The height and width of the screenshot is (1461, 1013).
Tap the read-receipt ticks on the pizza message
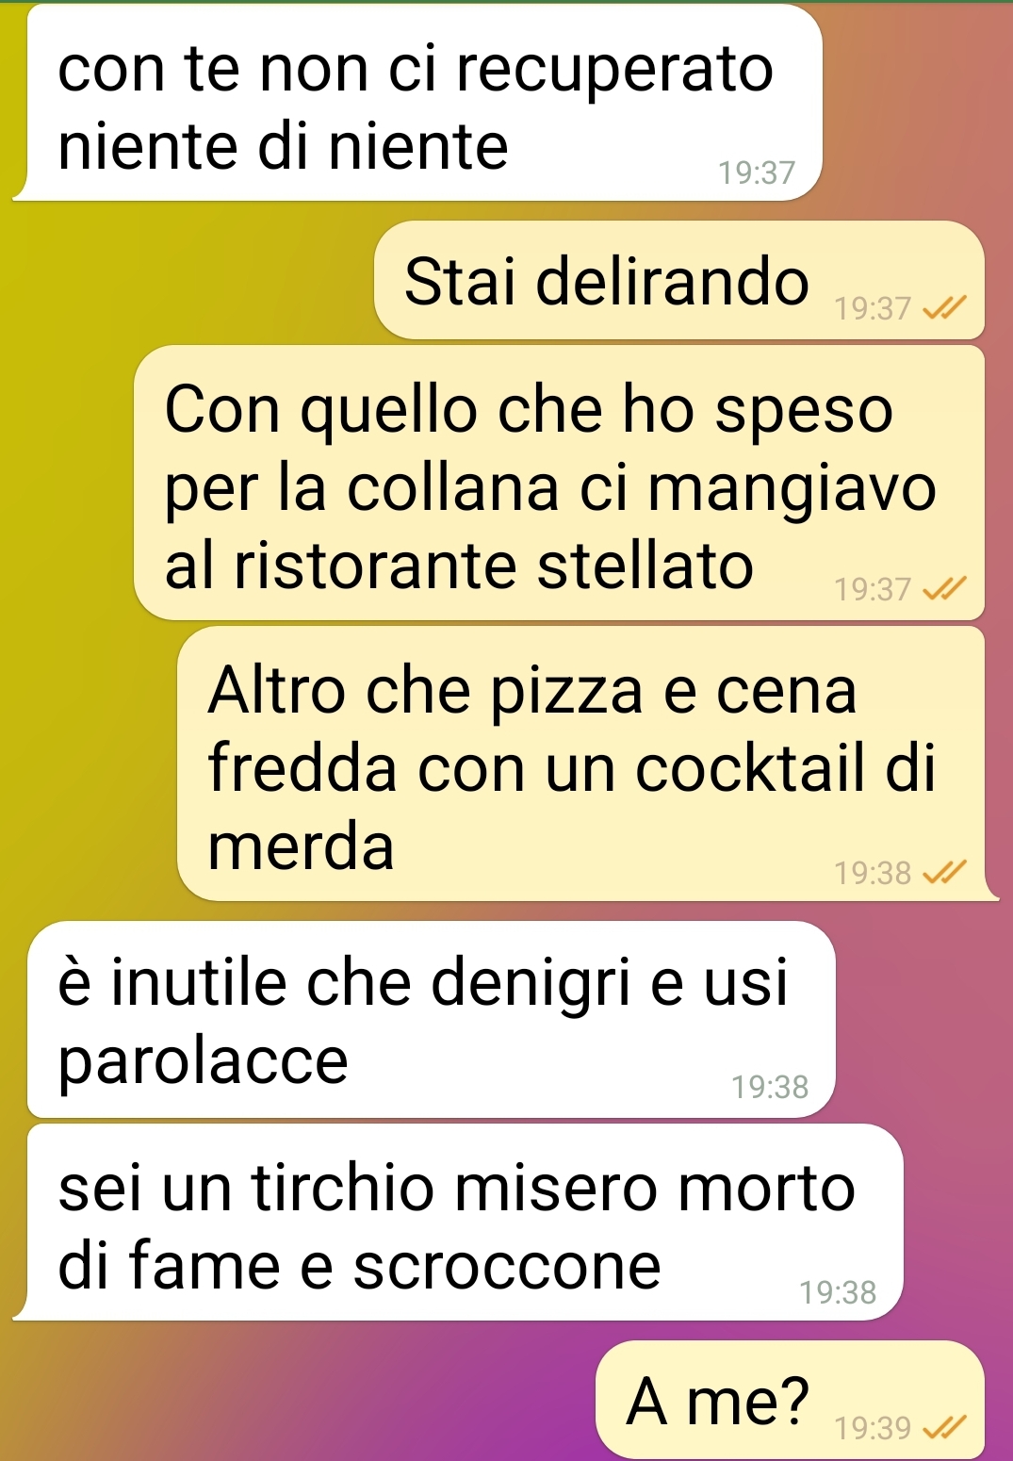(x=944, y=873)
